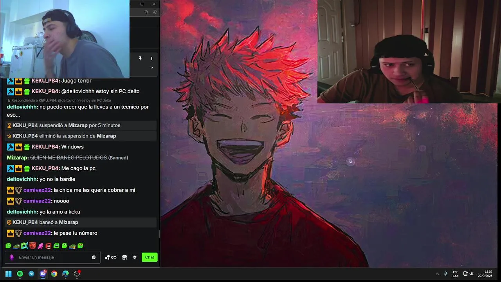The height and width of the screenshot is (282, 501).
Task: Click 'yo no la bardie' message text
Action: pyautogui.click(x=57, y=179)
